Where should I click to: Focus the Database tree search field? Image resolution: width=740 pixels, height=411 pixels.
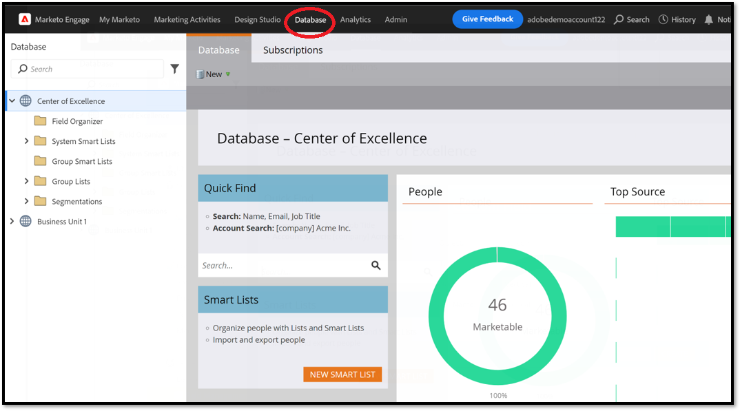pos(88,69)
